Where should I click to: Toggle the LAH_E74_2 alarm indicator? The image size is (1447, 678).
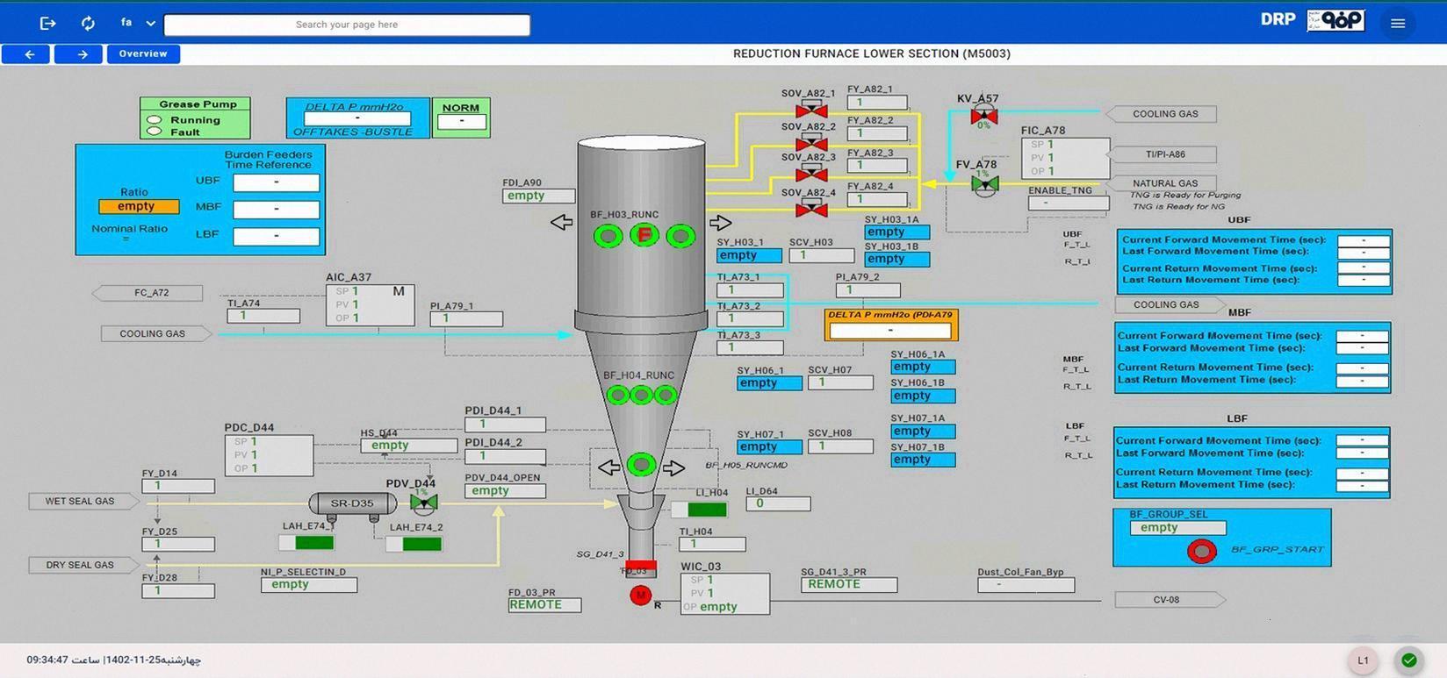click(x=414, y=544)
